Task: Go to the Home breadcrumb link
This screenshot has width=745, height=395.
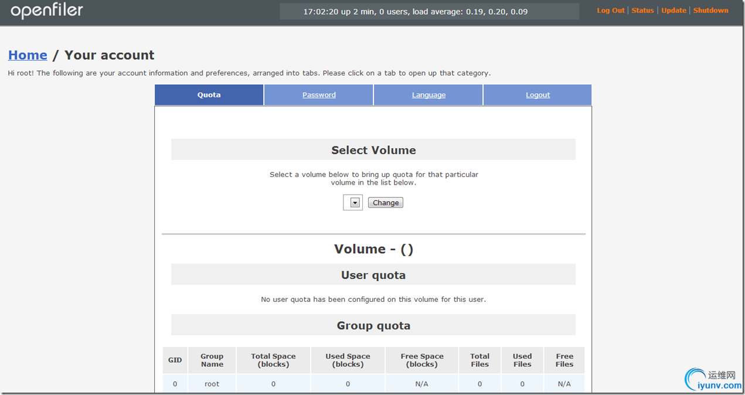Action: [28, 55]
